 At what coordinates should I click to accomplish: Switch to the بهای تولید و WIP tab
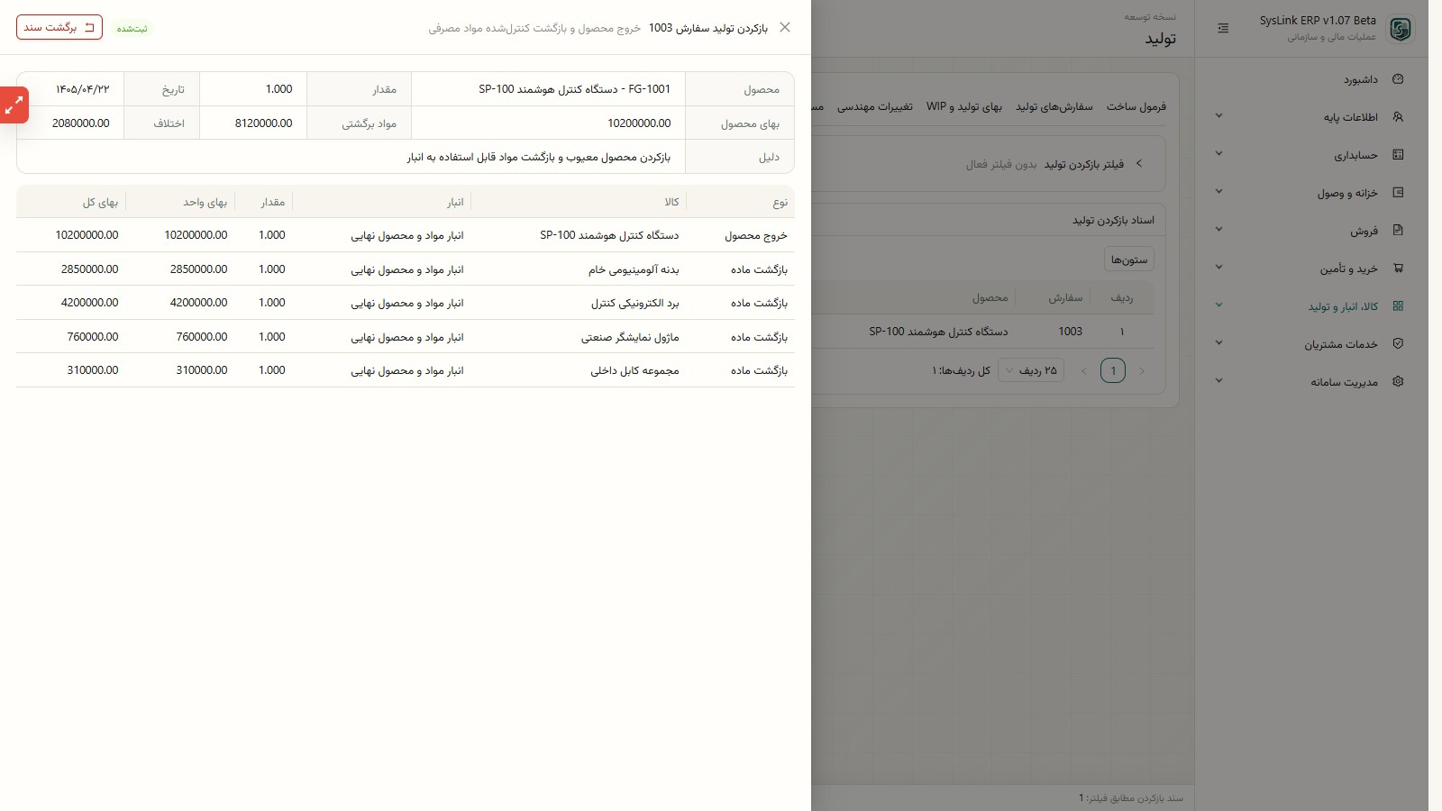point(964,106)
